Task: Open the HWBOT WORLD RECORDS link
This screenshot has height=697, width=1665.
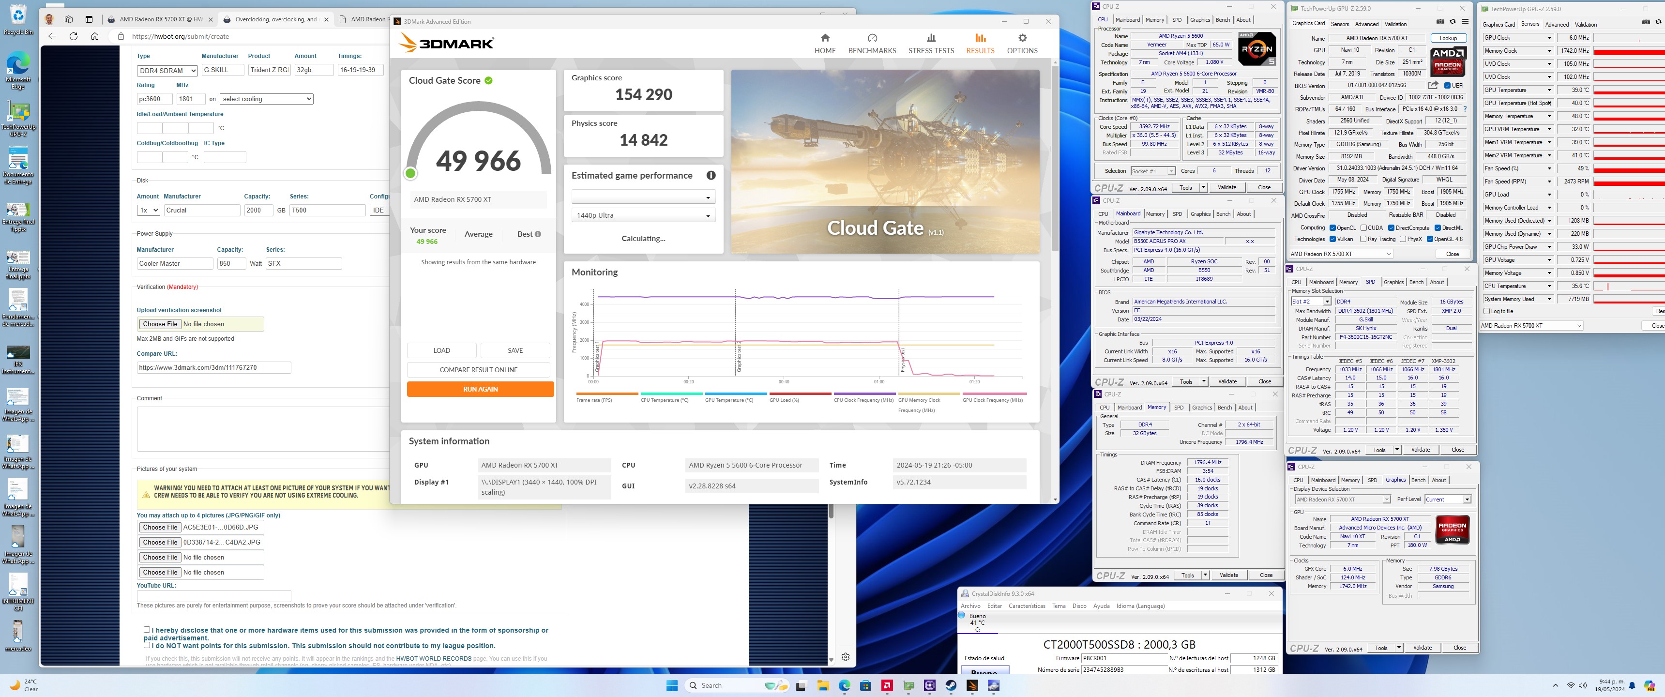Action: 433,659
